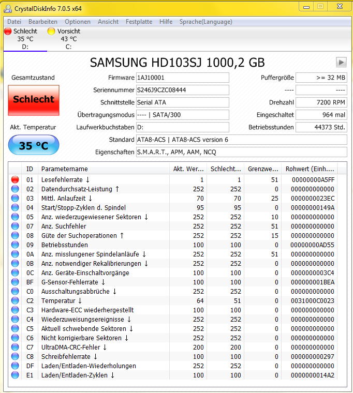This screenshot has width=353, height=393.
Task: Click the Standard field ATA8-ACS
Action: pos(242,140)
